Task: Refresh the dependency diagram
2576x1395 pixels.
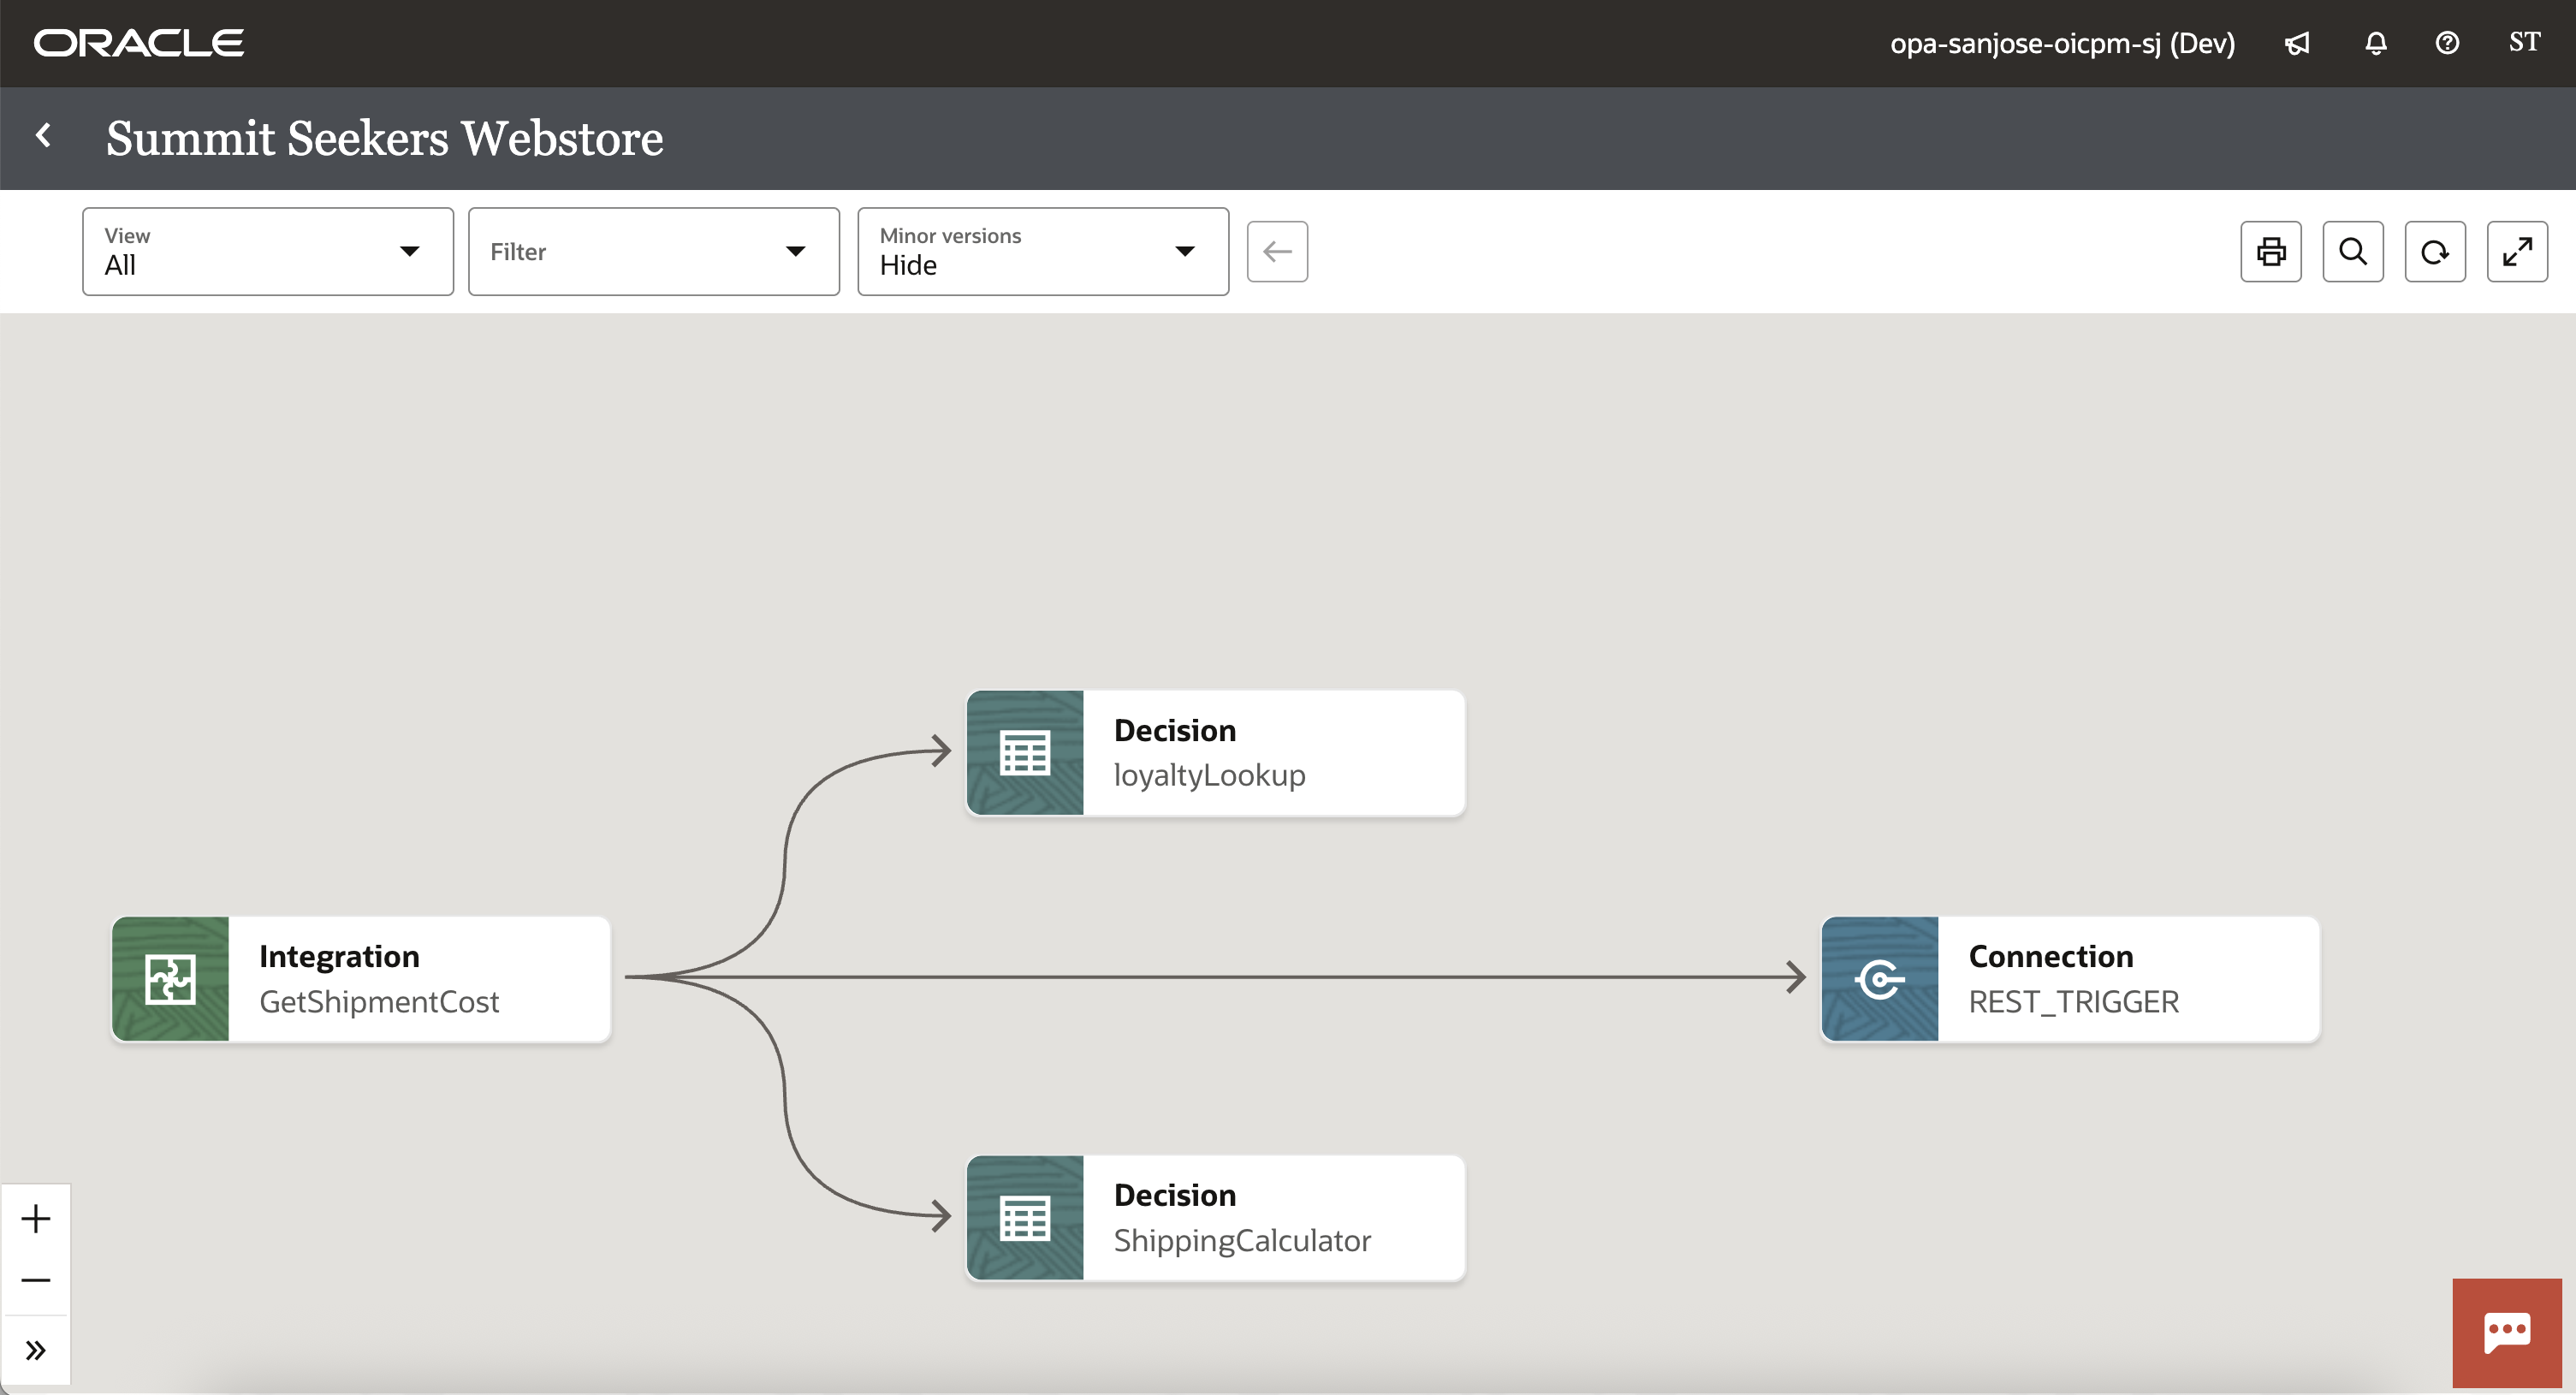Action: pyautogui.click(x=2434, y=252)
